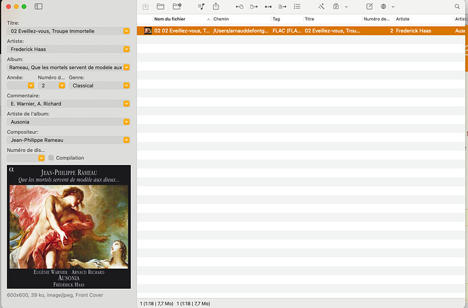Click the title cell '02 Eveillez-vous, Trou...'
468x308 pixels.
click(332, 31)
